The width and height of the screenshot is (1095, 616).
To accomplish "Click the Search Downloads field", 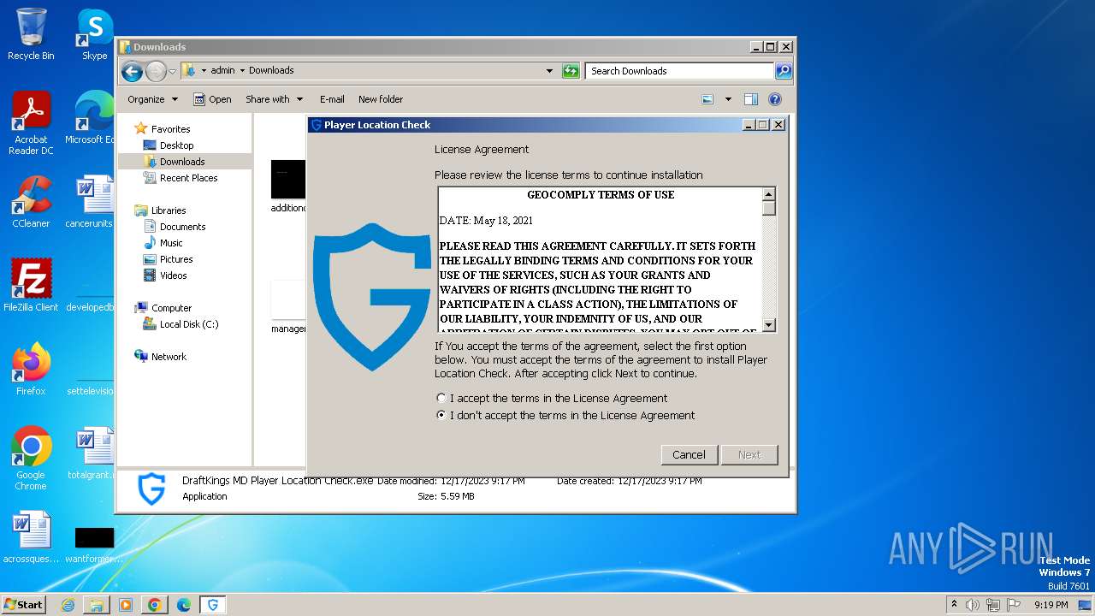I will pyautogui.click(x=680, y=71).
